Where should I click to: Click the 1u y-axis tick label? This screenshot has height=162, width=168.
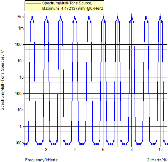(21, 77)
